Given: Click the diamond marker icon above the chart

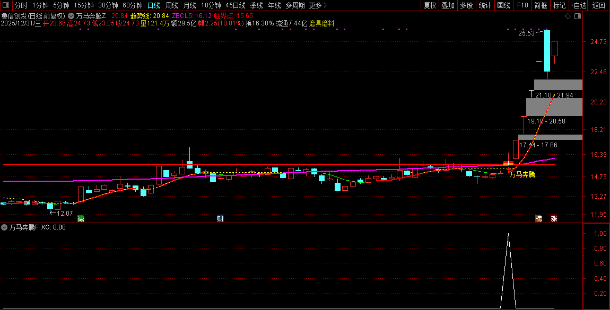Looking at the screenshot, I should 568,16.
